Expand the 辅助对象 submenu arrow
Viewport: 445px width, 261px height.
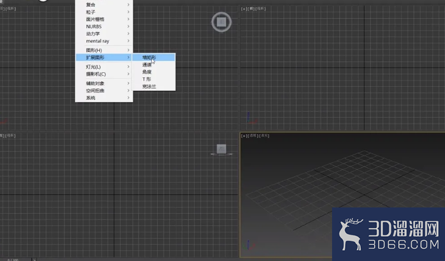tap(128, 83)
